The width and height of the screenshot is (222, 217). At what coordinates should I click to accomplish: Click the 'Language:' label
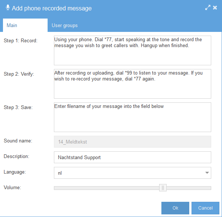click(15, 172)
